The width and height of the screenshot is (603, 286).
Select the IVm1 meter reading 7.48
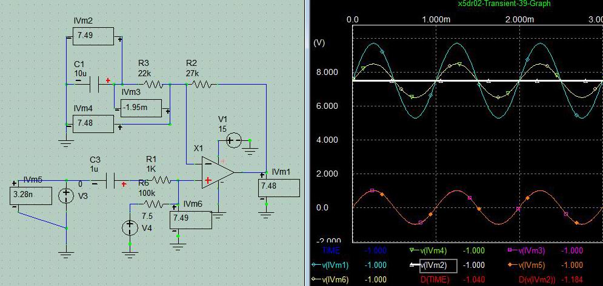279,187
